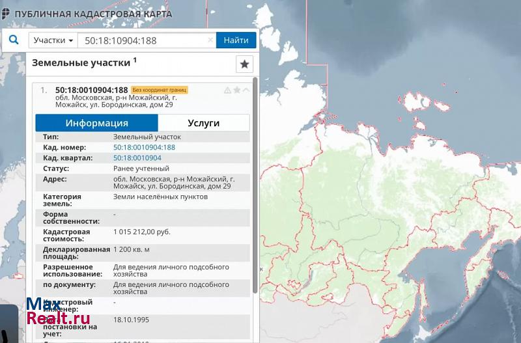The height and width of the screenshot is (343, 521).
Task: Clear the search field with the X
Action: (x=210, y=40)
